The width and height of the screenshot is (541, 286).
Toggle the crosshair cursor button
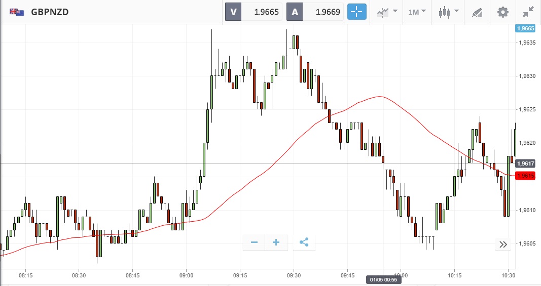356,12
